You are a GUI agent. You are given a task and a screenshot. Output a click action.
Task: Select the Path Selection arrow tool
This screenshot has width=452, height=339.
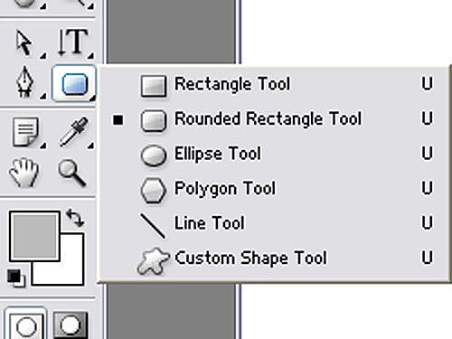(x=25, y=42)
